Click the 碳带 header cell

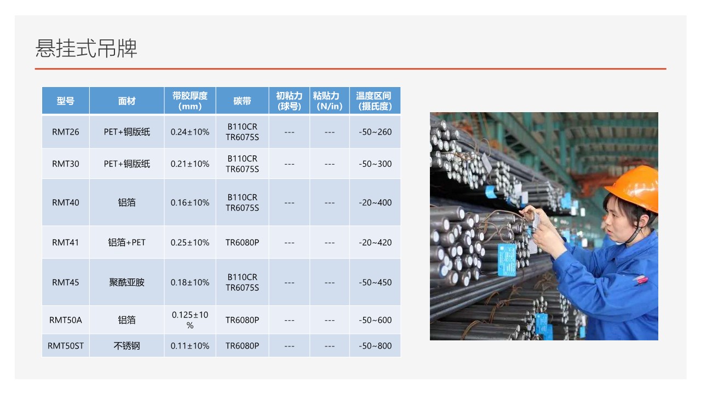point(242,101)
